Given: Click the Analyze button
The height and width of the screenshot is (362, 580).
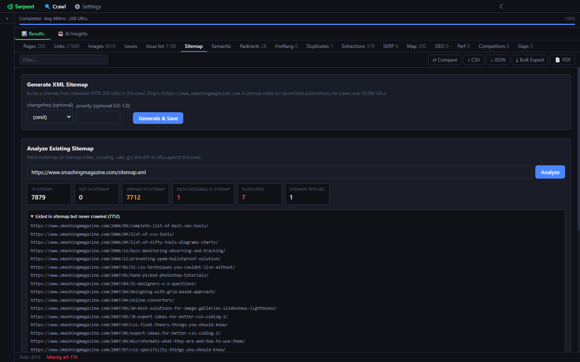Looking at the screenshot, I should tap(550, 172).
